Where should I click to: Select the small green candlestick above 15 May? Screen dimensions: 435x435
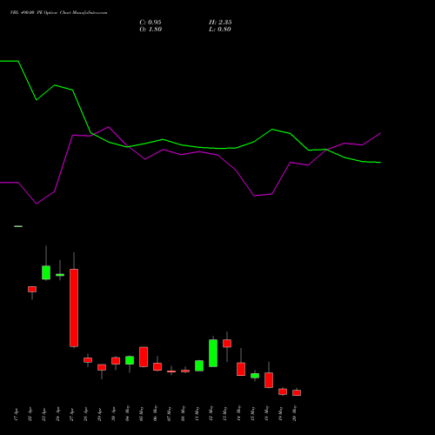(x=255, y=376)
